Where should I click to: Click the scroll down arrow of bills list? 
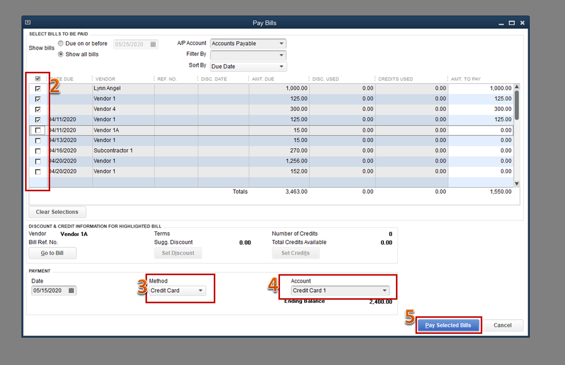click(x=517, y=183)
